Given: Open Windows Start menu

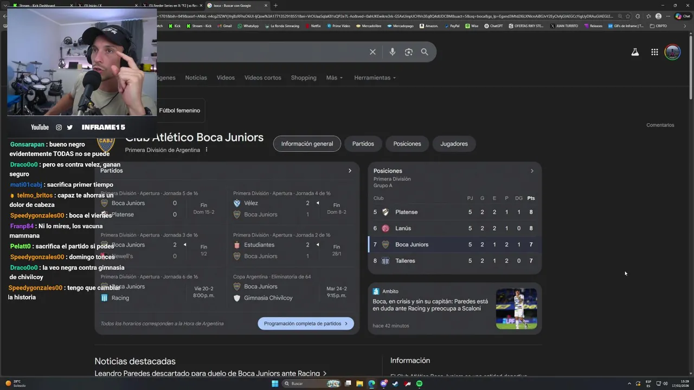Looking at the screenshot, I should coord(275,383).
